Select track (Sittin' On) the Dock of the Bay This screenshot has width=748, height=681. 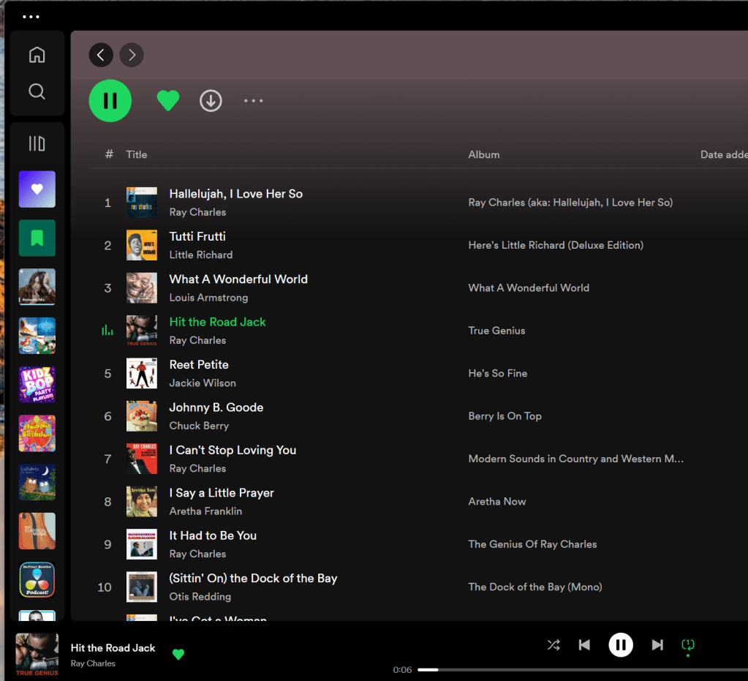[253, 579]
